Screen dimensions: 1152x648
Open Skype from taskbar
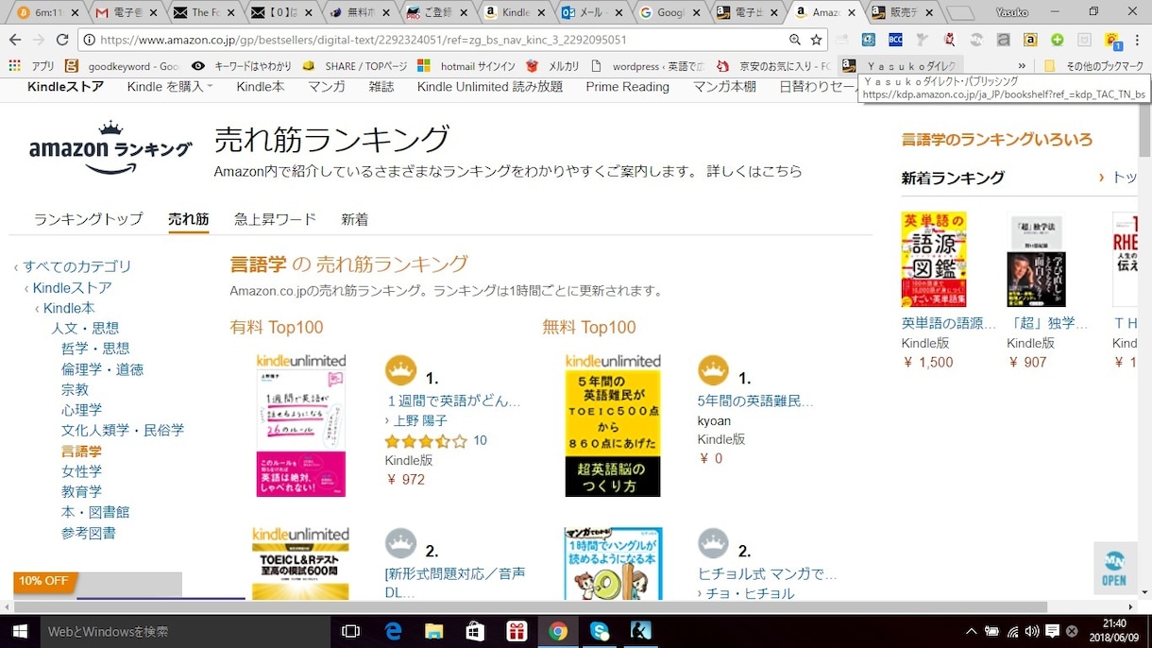pyautogui.click(x=600, y=631)
